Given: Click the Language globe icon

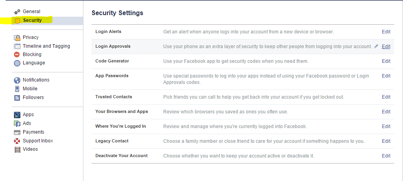Looking at the screenshot, I should click(x=17, y=63).
